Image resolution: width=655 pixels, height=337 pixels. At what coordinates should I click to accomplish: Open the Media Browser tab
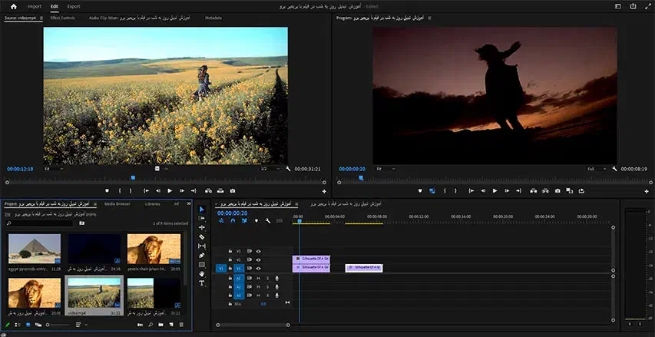point(117,204)
